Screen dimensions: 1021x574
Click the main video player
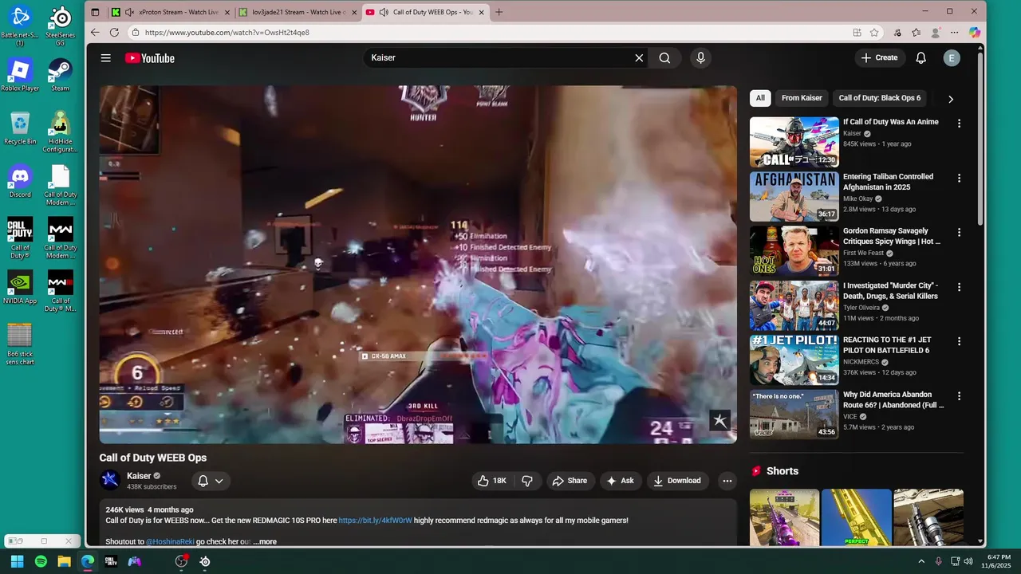tap(418, 265)
